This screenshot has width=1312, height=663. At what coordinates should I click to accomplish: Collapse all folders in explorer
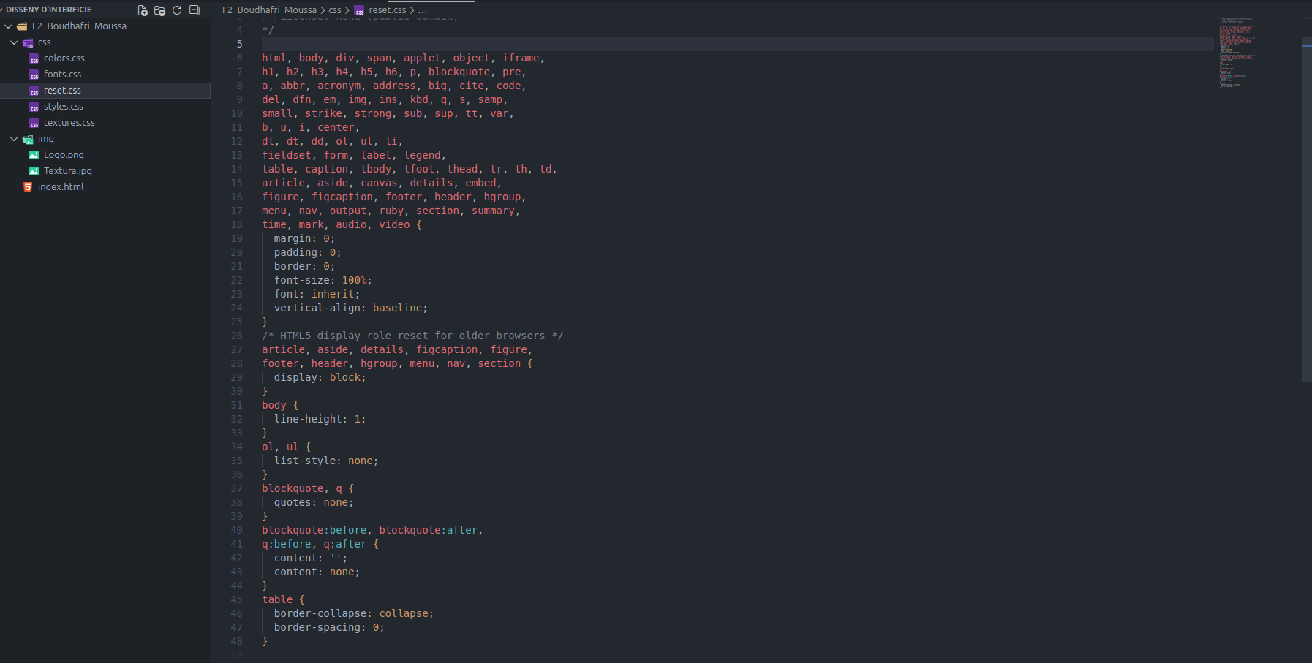pyautogui.click(x=195, y=10)
